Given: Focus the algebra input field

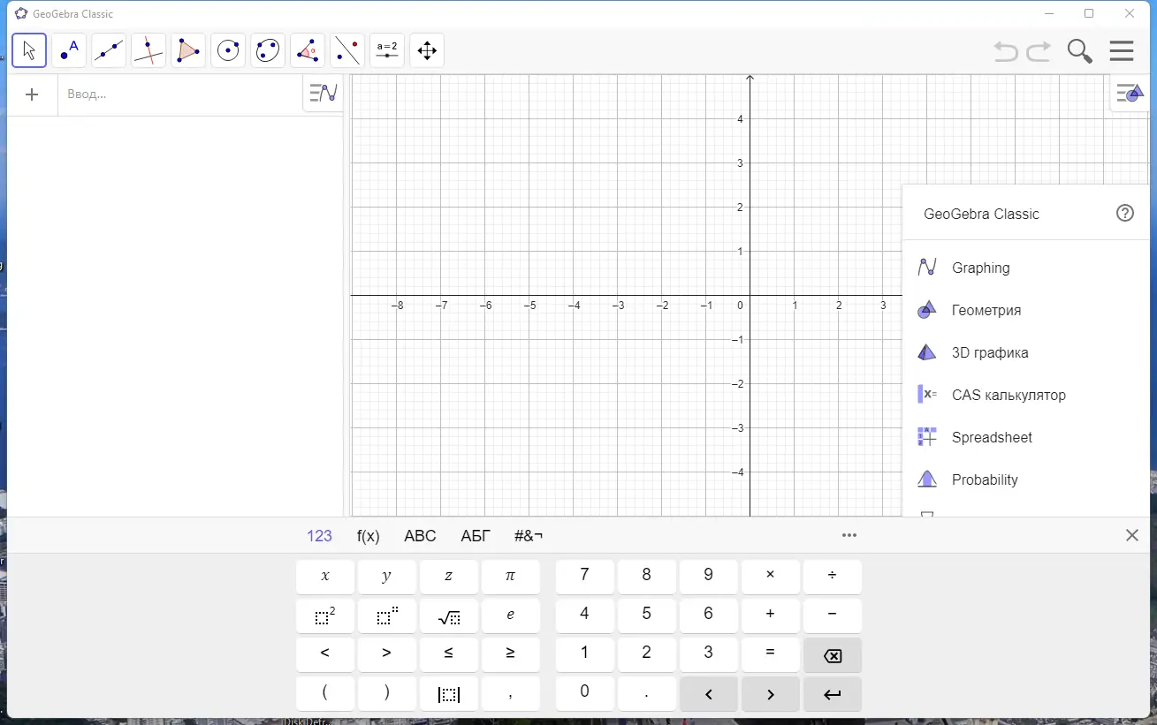Looking at the screenshot, I should pos(181,94).
